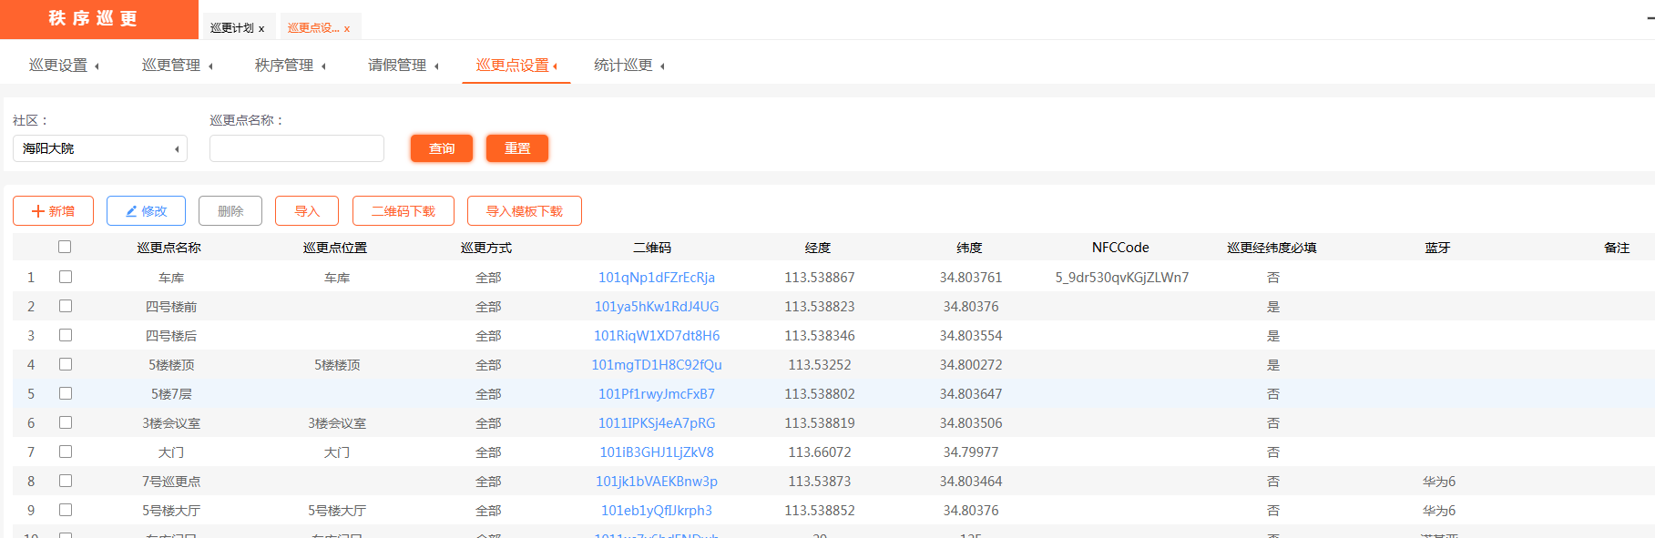Click the arrow icon beside 请假管理

click(436, 66)
